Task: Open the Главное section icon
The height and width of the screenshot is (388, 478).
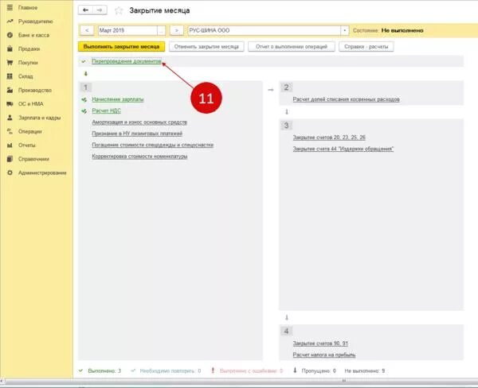Action: [10, 8]
